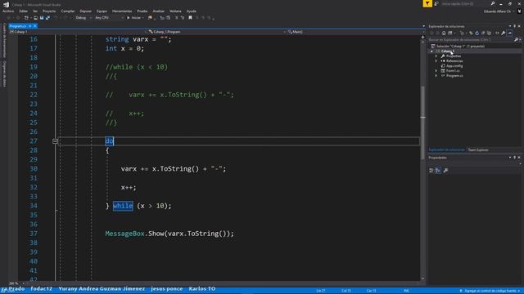This screenshot has width=524, height=294.
Task: Open the Ventana menu
Action: [175, 11]
